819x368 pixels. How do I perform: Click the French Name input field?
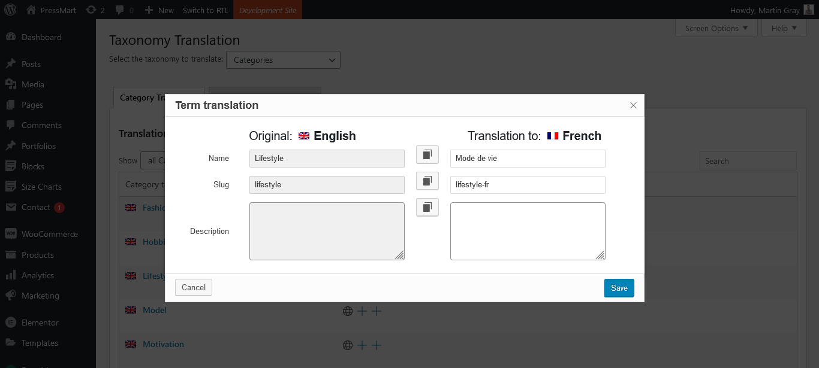click(x=528, y=159)
